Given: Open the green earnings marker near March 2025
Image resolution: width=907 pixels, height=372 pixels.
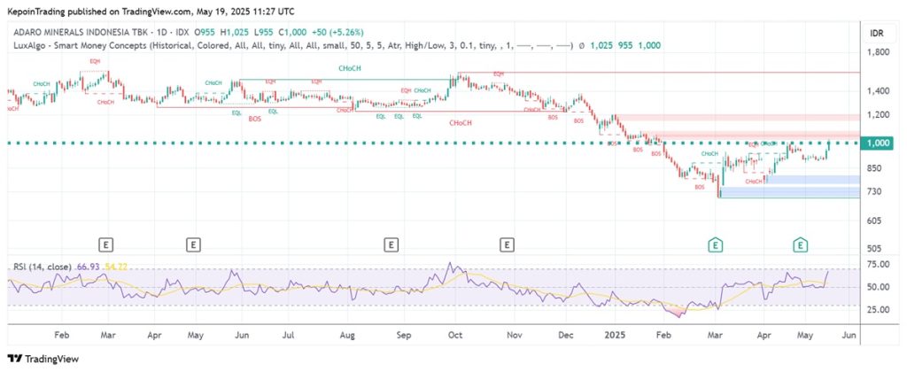Looking at the screenshot, I should (714, 244).
